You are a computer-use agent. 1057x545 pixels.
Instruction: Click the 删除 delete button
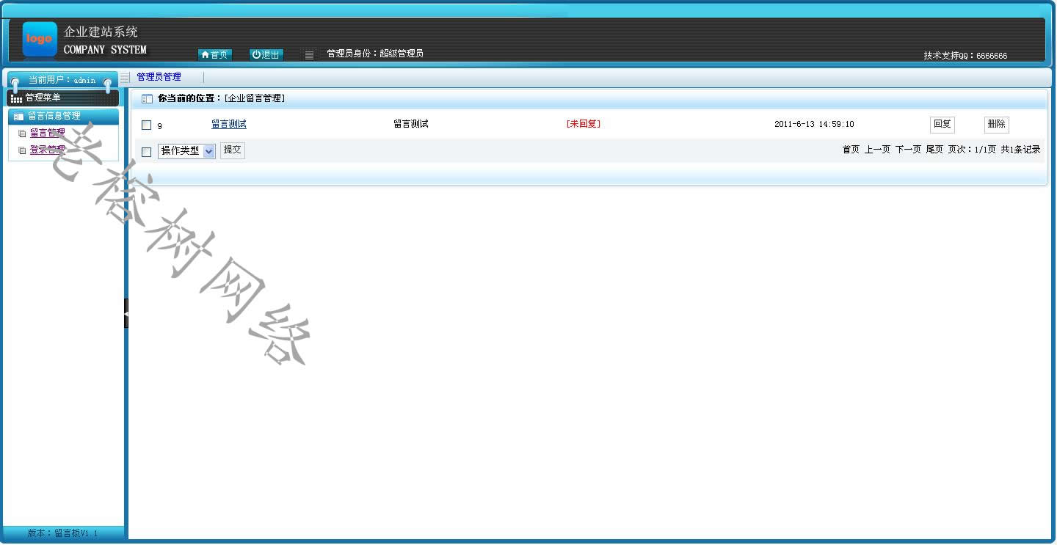click(x=997, y=125)
